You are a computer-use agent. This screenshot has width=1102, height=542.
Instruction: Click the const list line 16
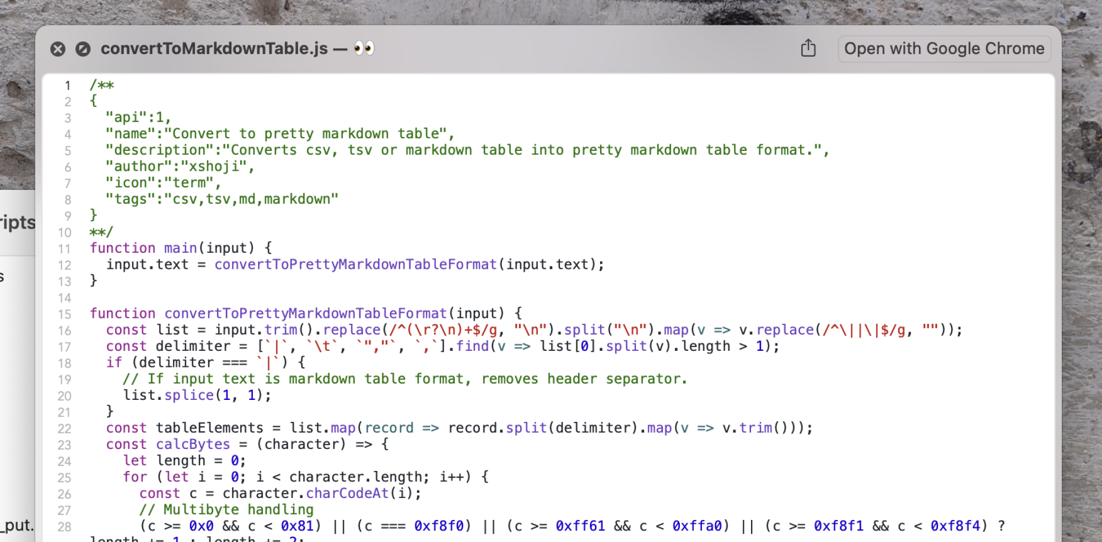(x=534, y=330)
